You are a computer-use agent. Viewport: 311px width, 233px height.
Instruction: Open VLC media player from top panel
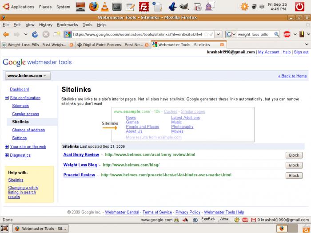104,6
